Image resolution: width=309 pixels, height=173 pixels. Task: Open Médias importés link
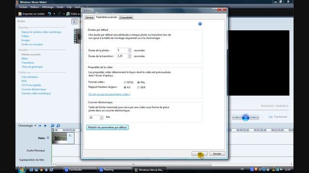(31, 54)
